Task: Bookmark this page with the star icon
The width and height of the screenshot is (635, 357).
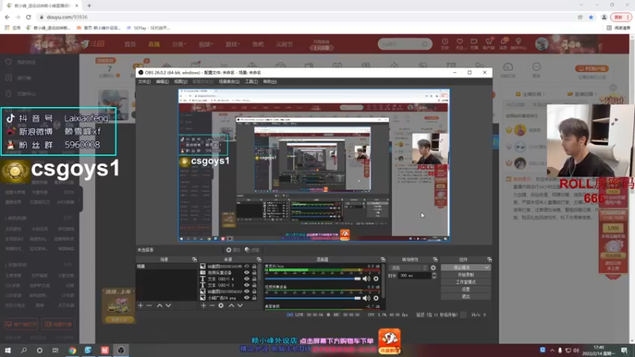Action: coord(591,17)
